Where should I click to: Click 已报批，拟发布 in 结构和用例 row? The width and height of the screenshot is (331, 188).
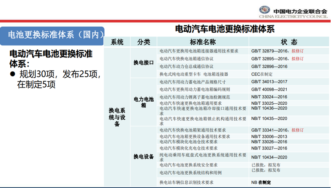[266, 170]
